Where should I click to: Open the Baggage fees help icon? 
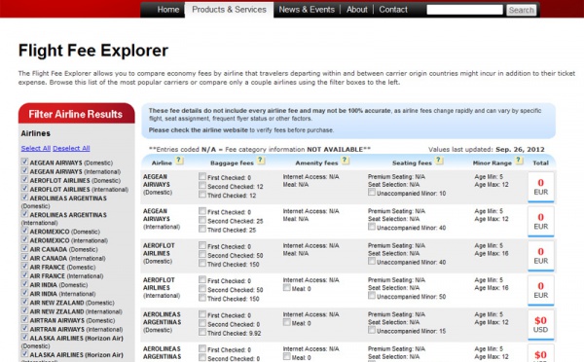261,161
